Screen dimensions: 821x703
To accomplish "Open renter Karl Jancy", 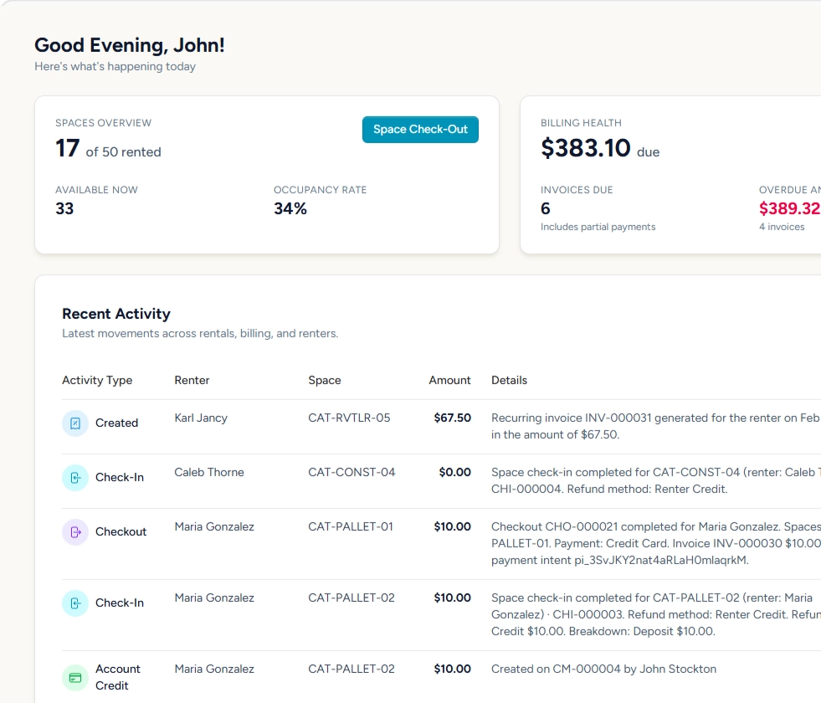I will click(x=201, y=418).
